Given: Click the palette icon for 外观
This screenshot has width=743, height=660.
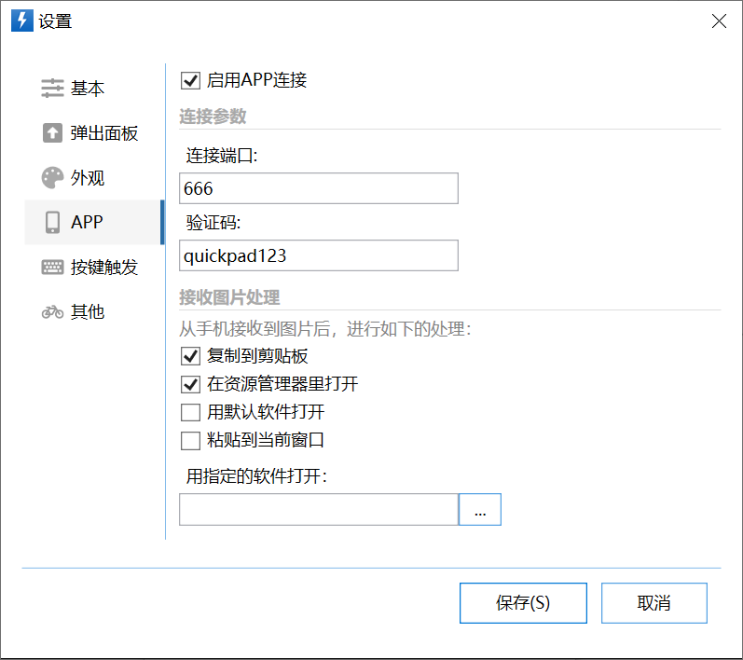Looking at the screenshot, I should pos(52,178).
